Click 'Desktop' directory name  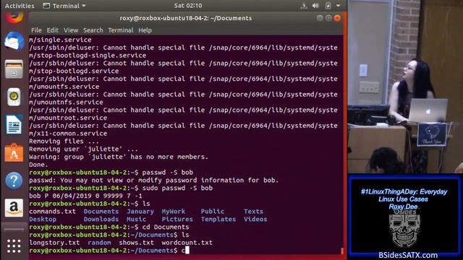click(x=43, y=220)
